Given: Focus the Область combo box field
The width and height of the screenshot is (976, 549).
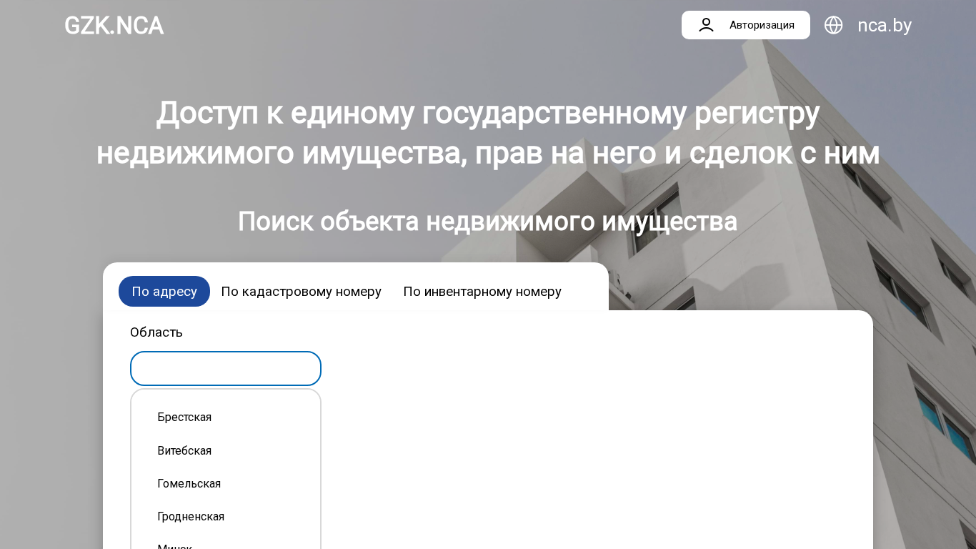Looking at the screenshot, I should click(226, 369).
